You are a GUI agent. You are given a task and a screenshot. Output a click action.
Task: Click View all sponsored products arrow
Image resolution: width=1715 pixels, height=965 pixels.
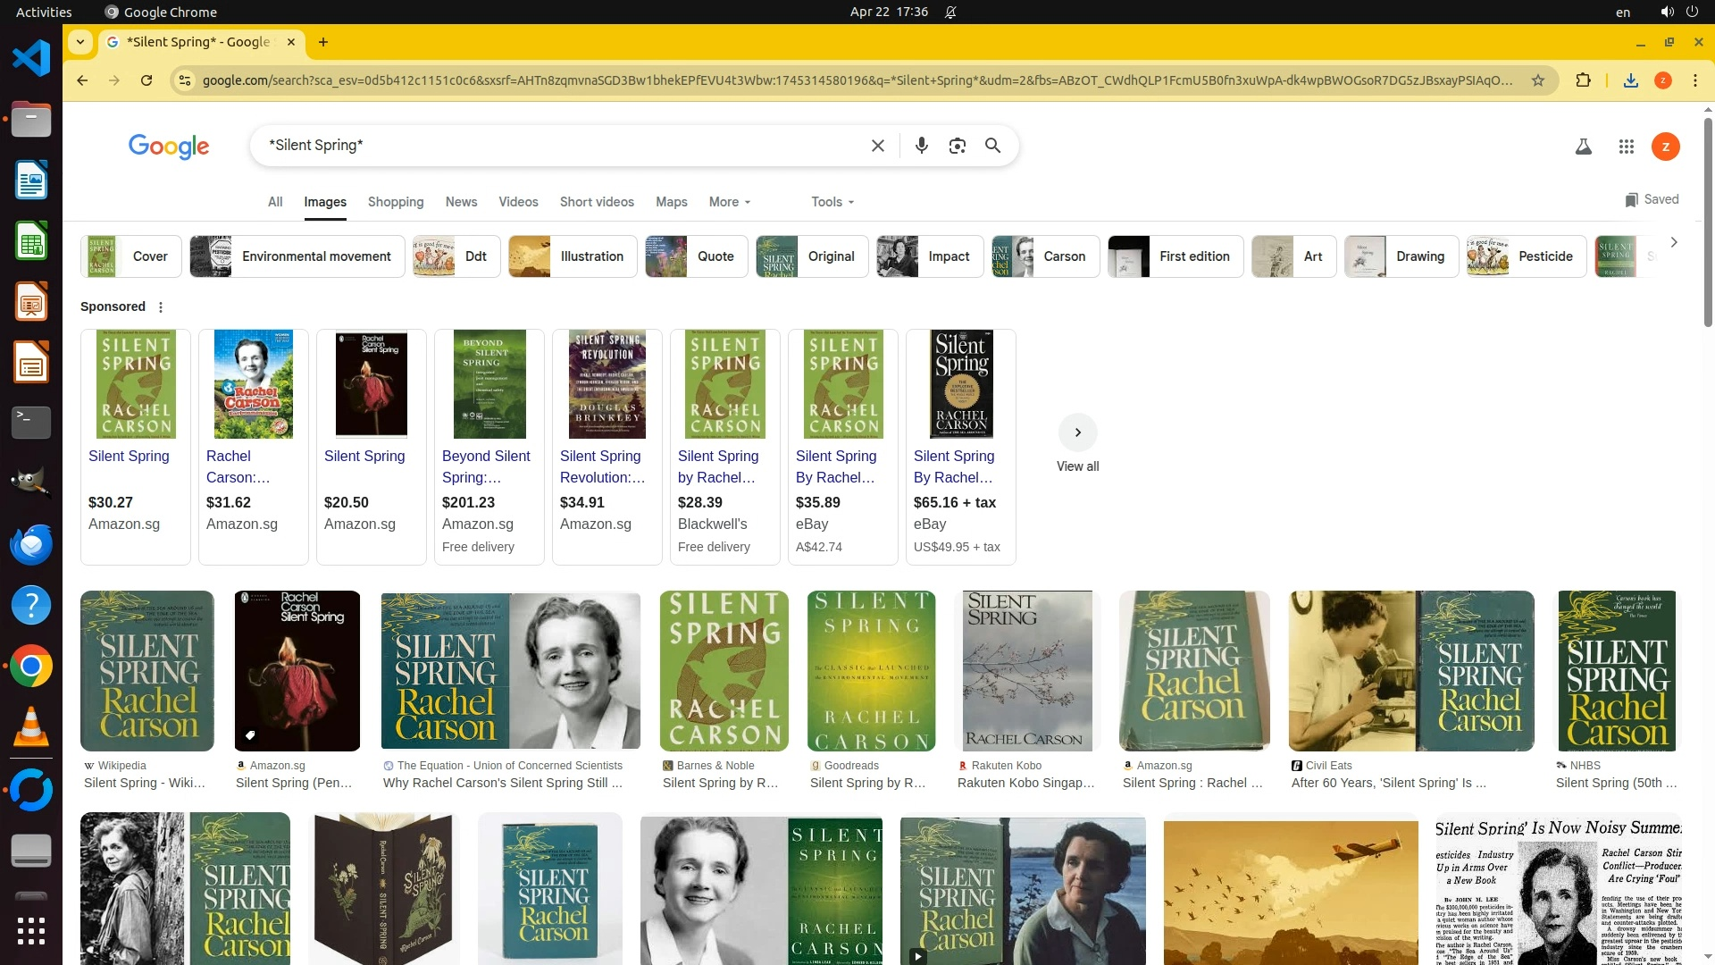pyautogui.click(x=1077, y=432)
